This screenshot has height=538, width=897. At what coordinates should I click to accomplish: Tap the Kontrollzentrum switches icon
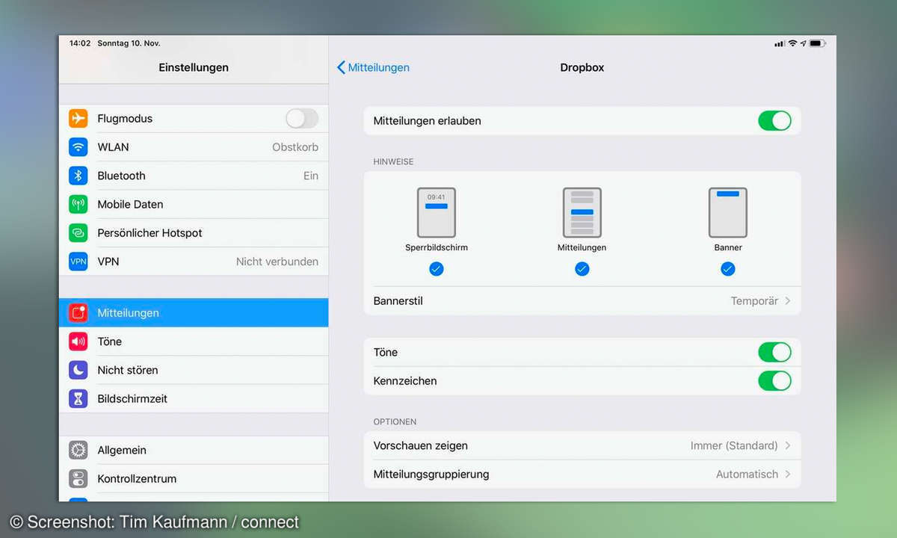78,478
